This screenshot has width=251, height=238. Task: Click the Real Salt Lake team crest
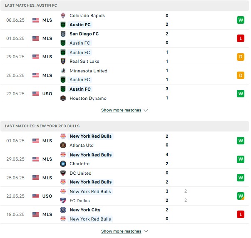tap(63, 61)
